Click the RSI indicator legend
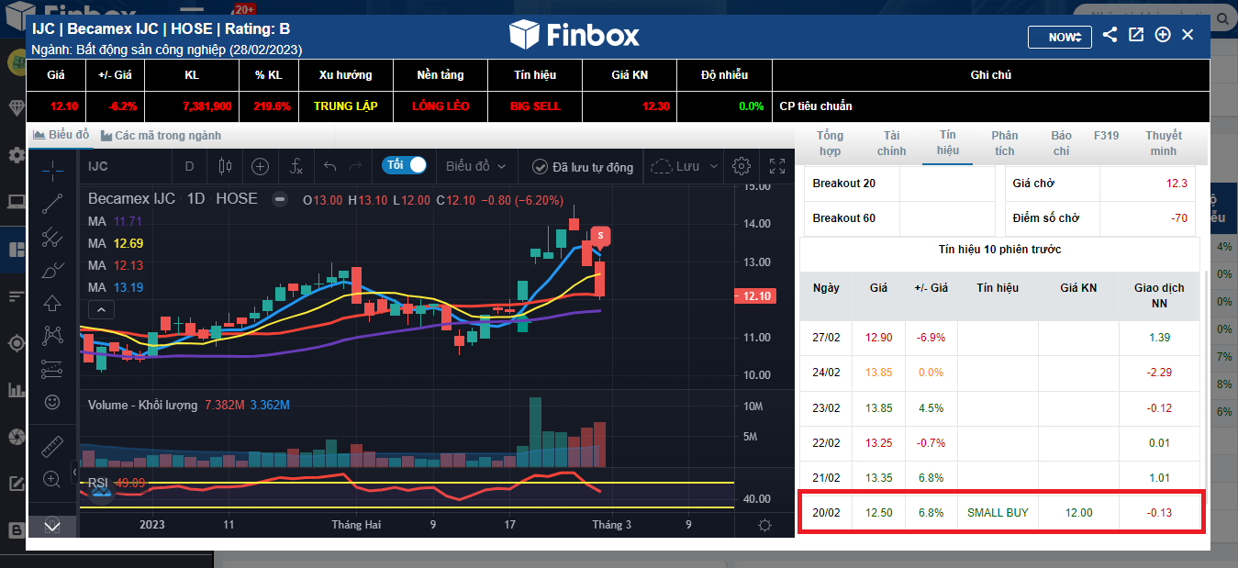1238x568 pixels. coord(96,483)
